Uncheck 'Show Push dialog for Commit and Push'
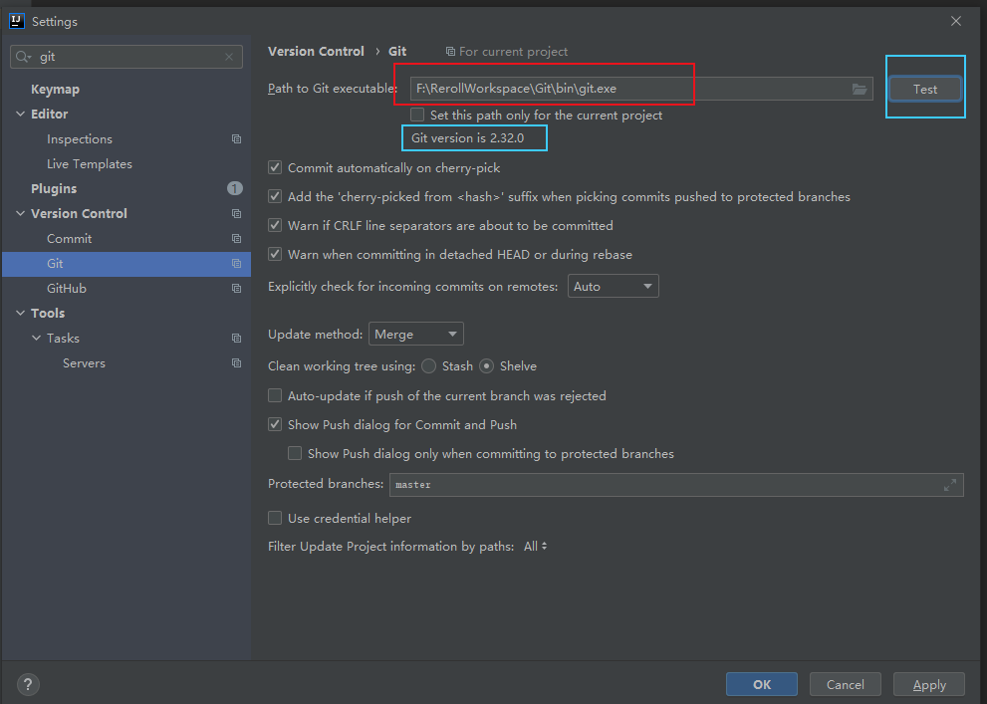 point(275,424)
